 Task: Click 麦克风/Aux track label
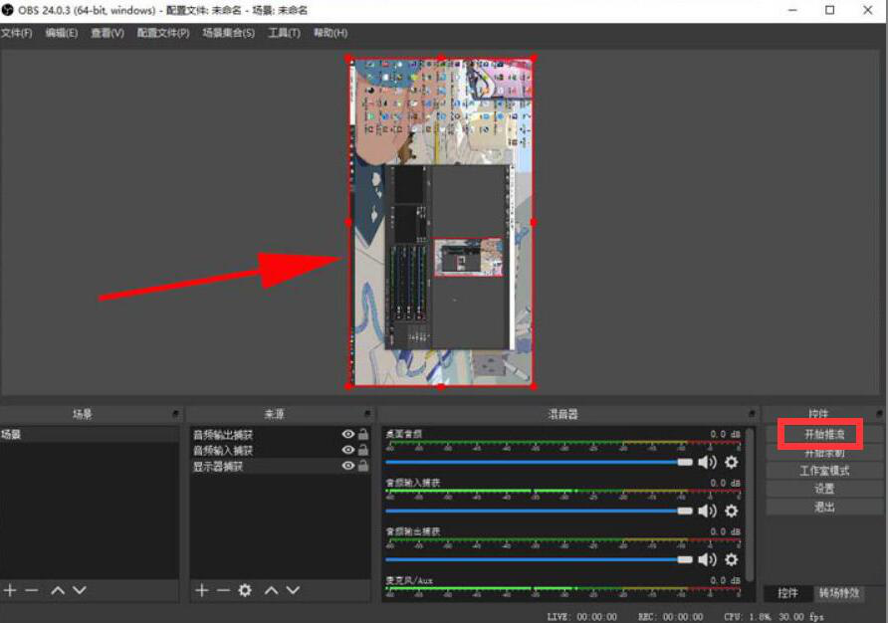click(409, 580)
